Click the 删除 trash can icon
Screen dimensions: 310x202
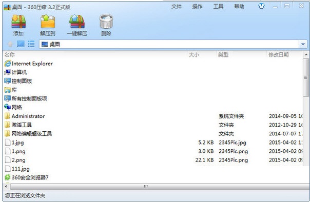pyautogui.click(x=106, y=22)
